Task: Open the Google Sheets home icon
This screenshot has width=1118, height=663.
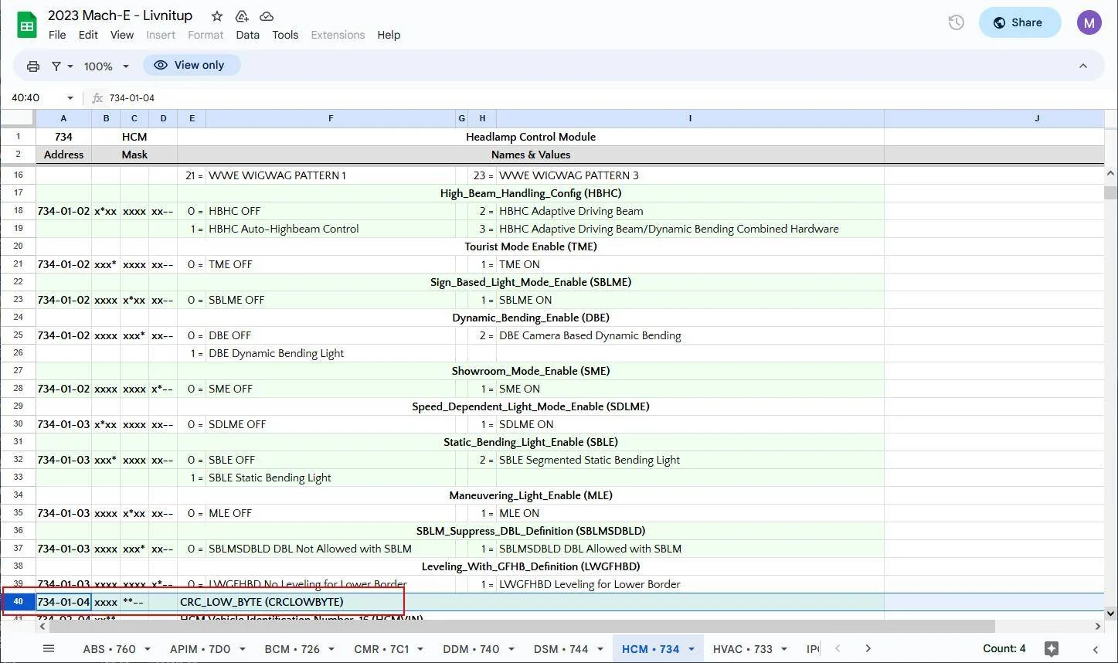Action: click(27, 25)
